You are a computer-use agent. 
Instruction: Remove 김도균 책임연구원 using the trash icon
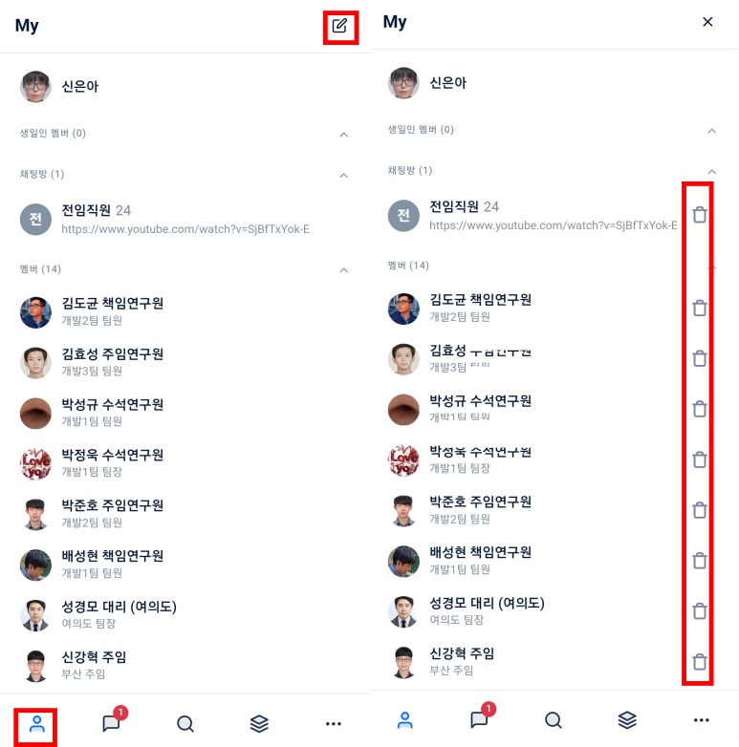point(700,309)
